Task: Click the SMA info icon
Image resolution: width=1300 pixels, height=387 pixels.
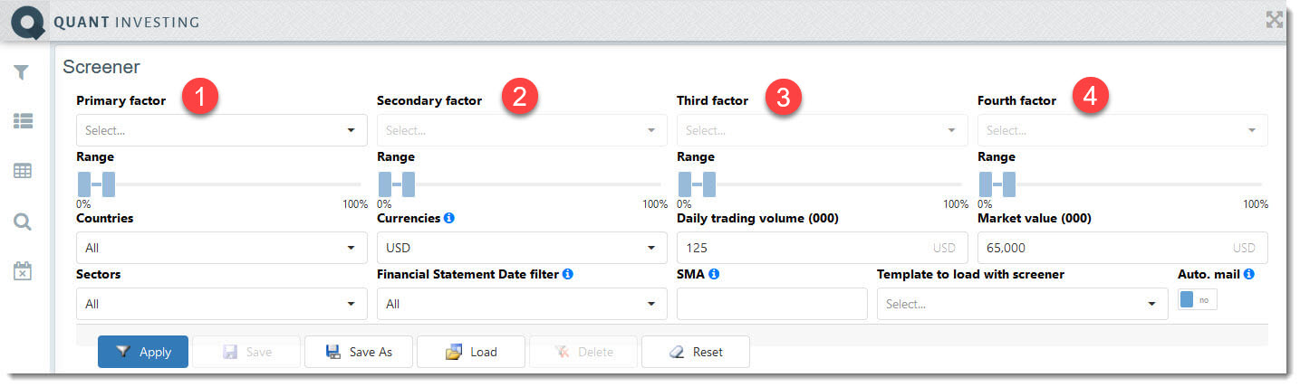Action: click(x=714, y=274)
